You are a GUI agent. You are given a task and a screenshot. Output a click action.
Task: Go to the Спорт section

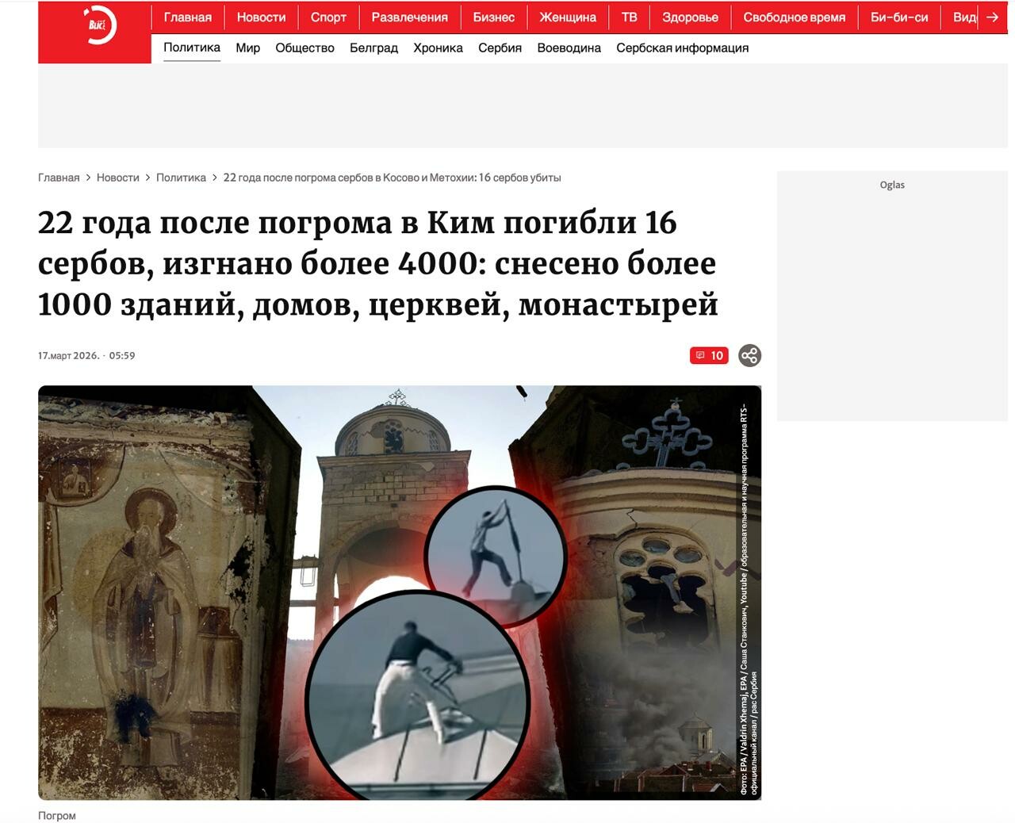(x=328, y=17)
